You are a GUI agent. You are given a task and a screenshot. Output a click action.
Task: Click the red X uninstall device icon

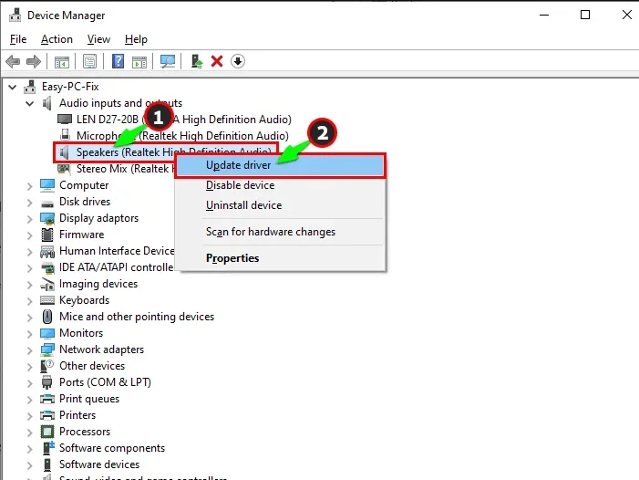coord(217,61)
